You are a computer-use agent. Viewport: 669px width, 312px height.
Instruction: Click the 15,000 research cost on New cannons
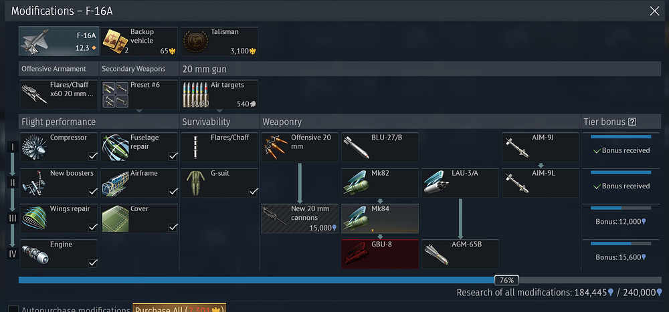coord(323,228)
